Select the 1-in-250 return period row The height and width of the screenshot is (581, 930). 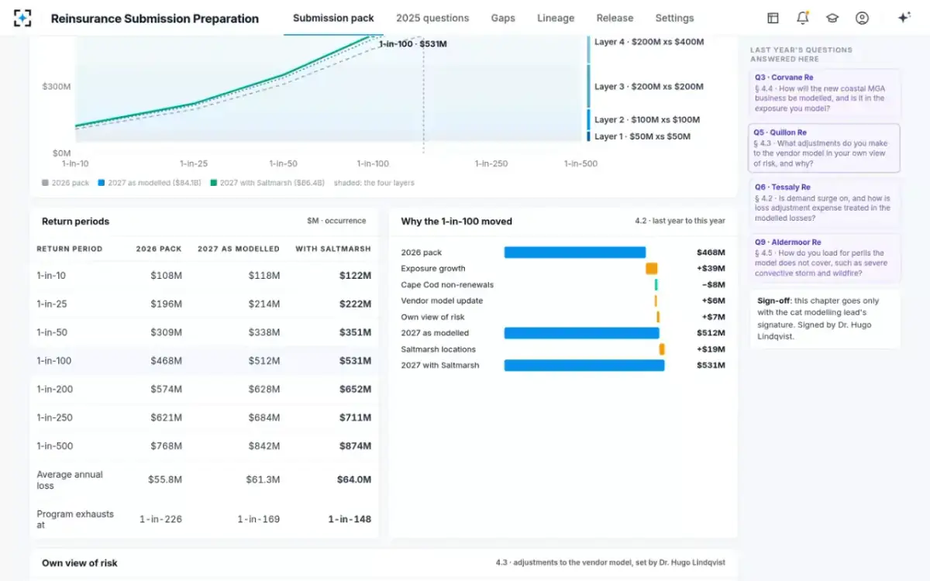[204, 418]
